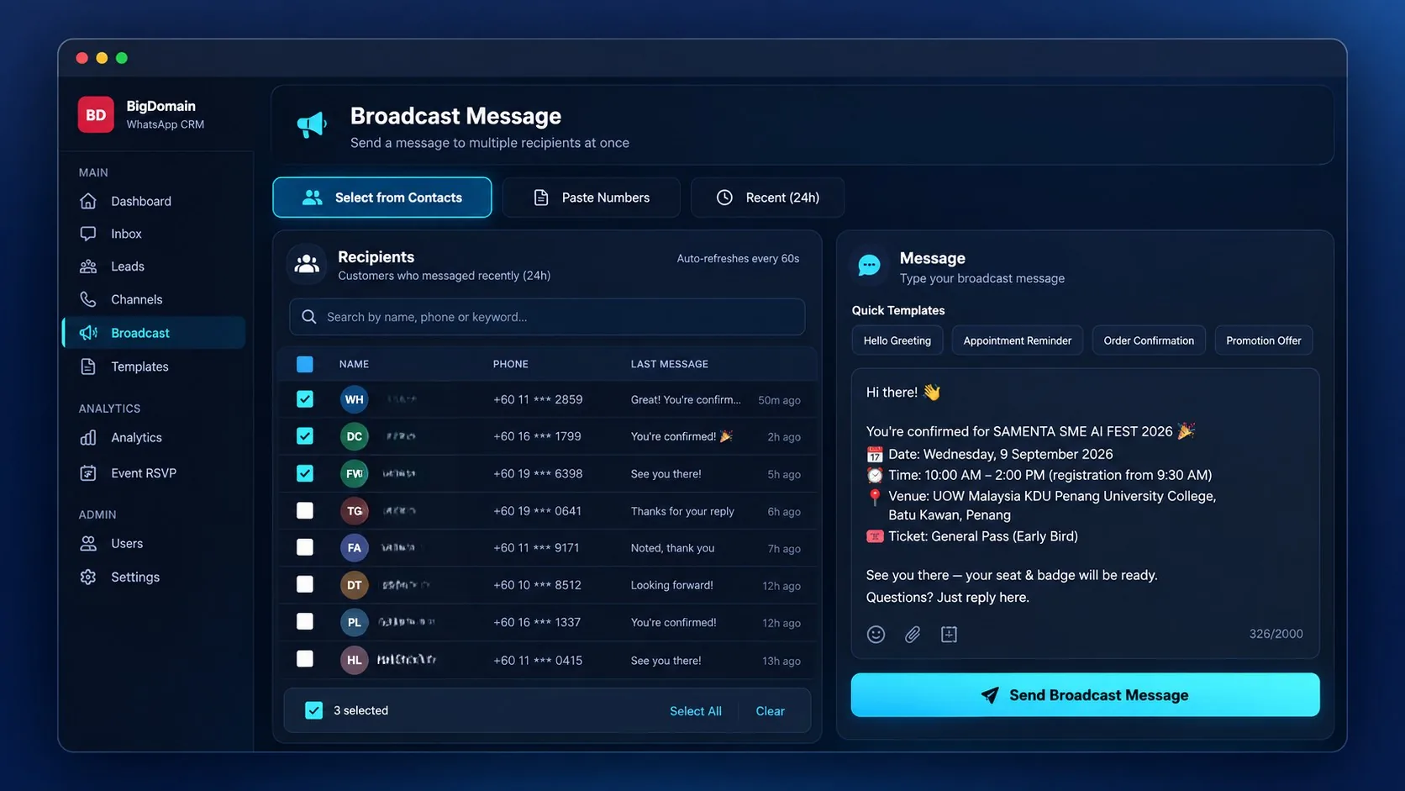Click the 326/2000 character counter
Screen dimensions: 1405x791
[1276, 634]
